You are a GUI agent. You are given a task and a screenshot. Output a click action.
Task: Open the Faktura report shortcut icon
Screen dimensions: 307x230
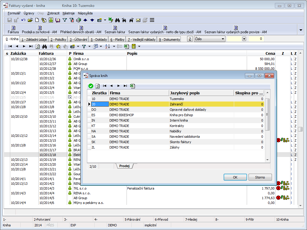click(13, 28)
